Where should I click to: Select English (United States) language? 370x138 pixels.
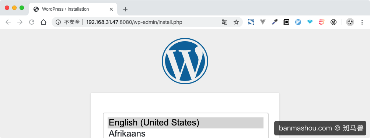point(185,123)
